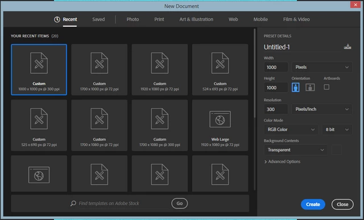Click the Untitled-1 document name field
The image size is (364, 220).
click(x=303, y=47)
